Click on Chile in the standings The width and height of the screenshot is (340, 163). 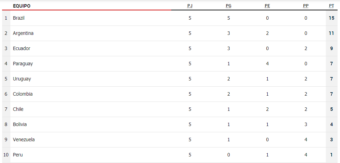18,109
